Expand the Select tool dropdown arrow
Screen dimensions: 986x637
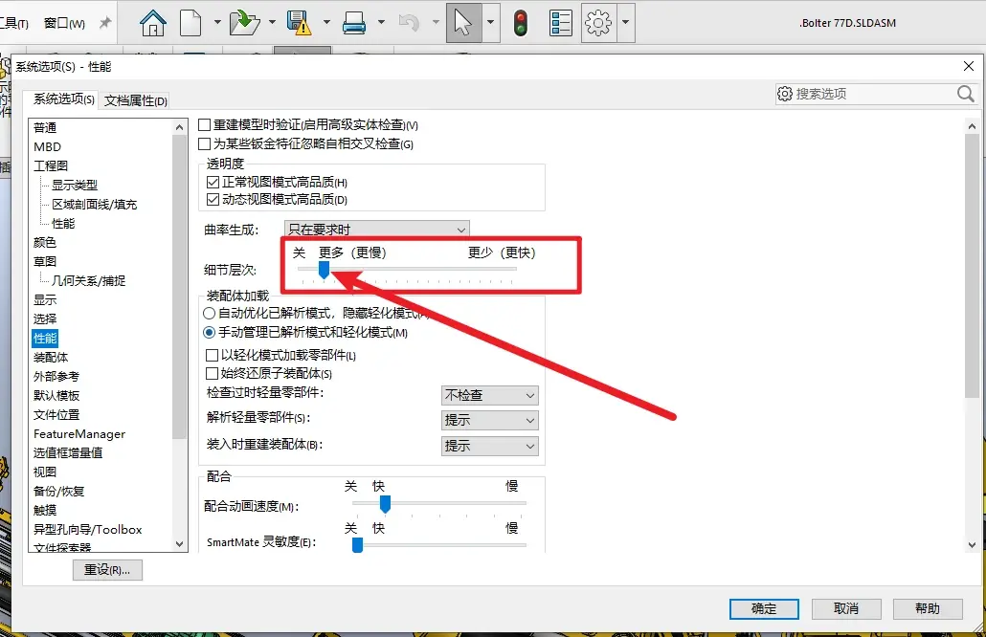(490, 23)
